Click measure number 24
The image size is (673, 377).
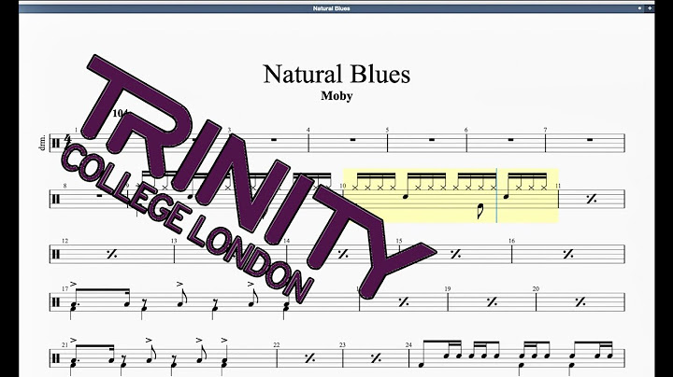pos(408,345)
